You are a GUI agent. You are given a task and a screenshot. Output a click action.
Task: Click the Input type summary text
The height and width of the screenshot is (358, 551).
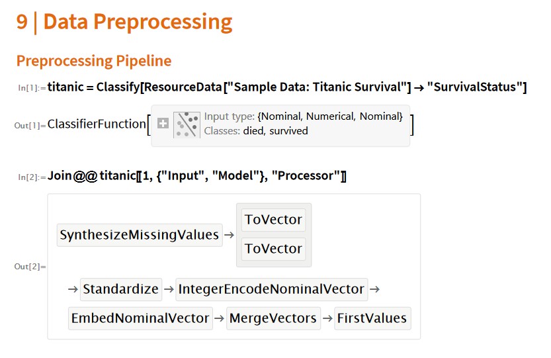[303, 116]
